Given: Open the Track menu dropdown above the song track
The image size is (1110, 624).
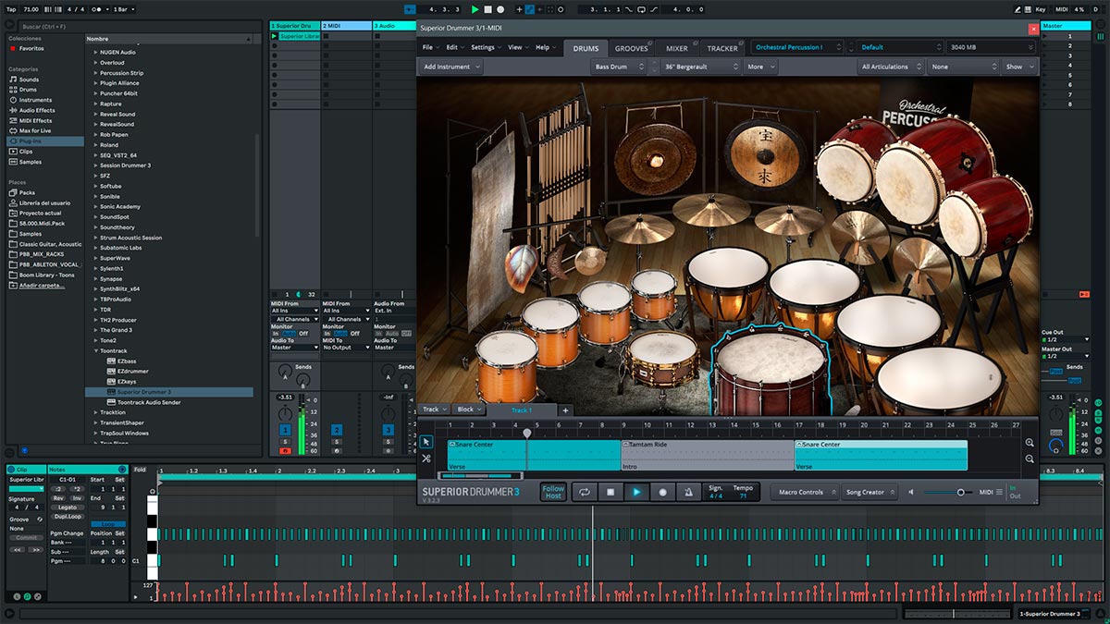Looking at the screenshot, I should coord(435,410).
